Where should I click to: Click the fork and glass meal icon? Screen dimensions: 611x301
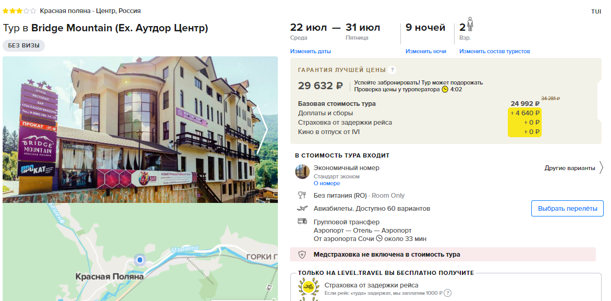[302, 195]
